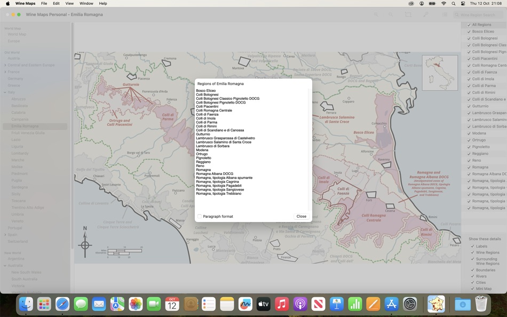Screen dimensions: 507x317
Task: Select Portugal in the sidebar
Action: pyautogui.click(x=15, y=228)
